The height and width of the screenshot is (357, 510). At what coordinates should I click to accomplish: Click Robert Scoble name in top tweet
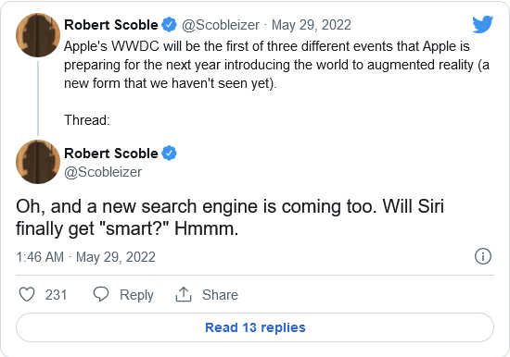pos(111,25)
